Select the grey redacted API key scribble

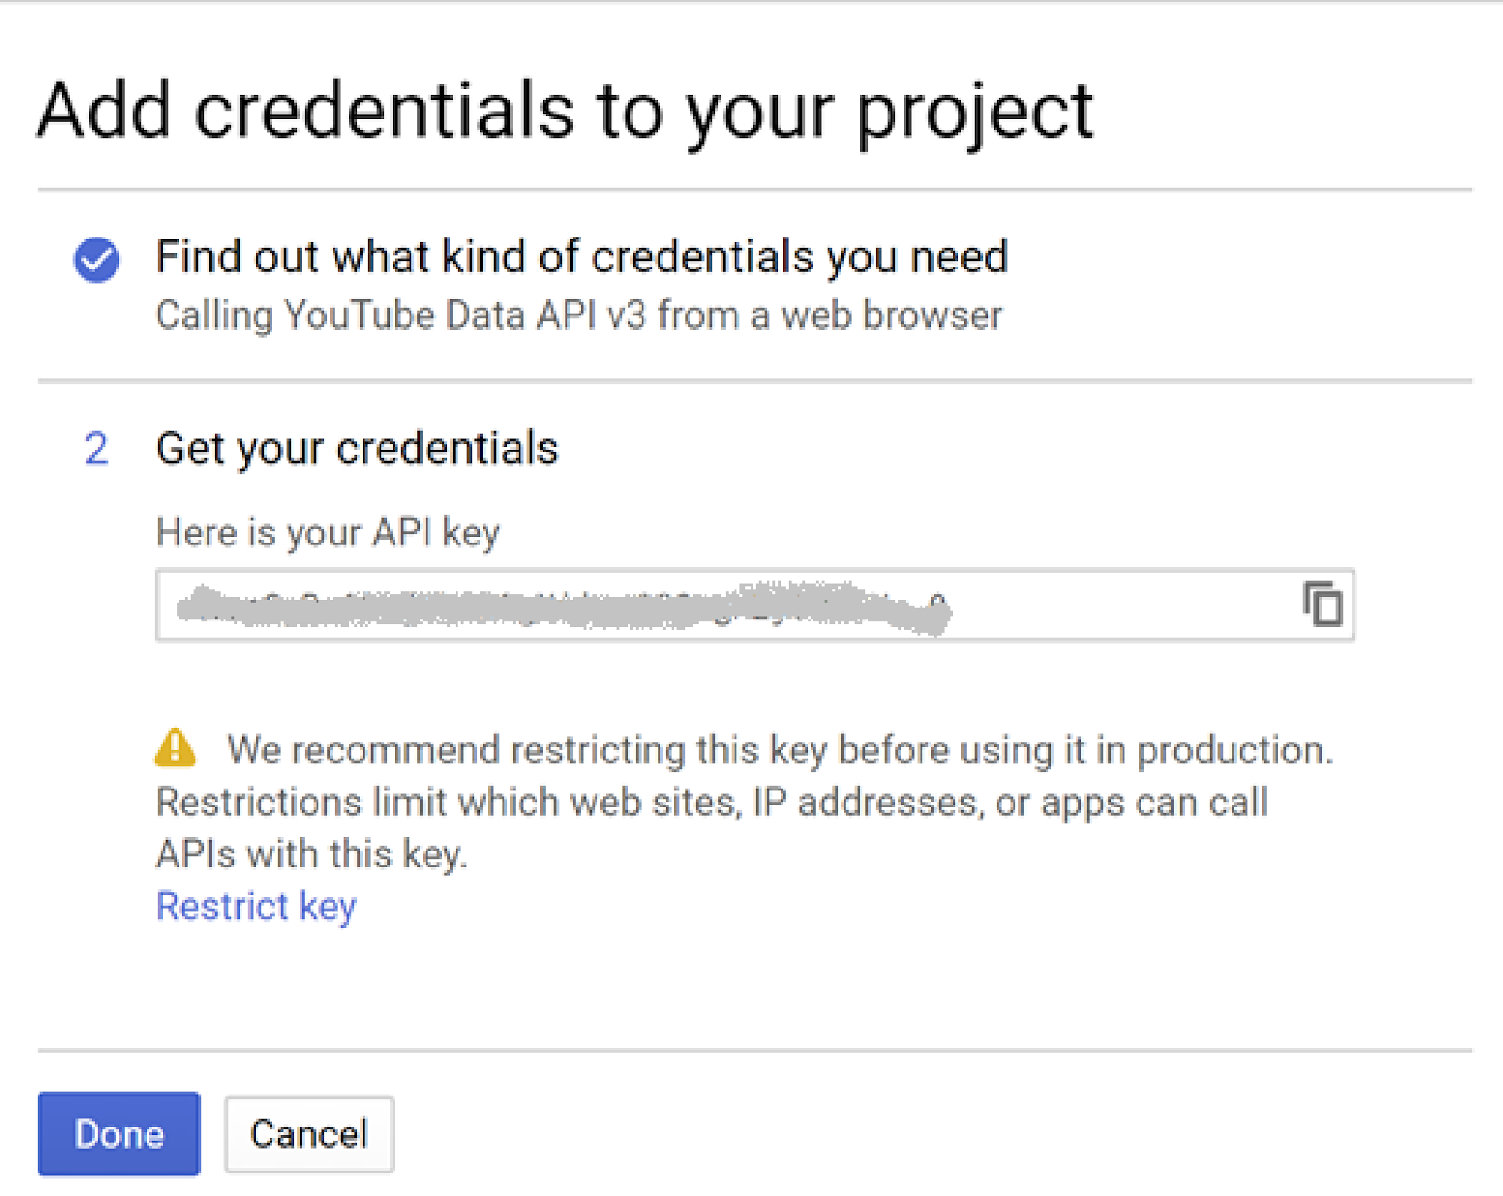pyautogui.click(x=564, y=606)
